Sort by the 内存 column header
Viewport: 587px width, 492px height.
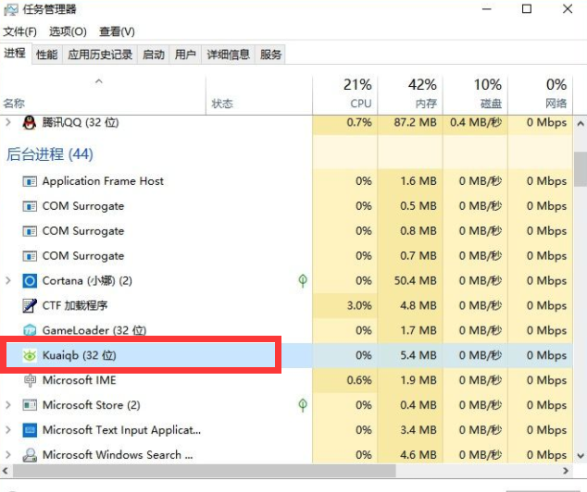410,93
